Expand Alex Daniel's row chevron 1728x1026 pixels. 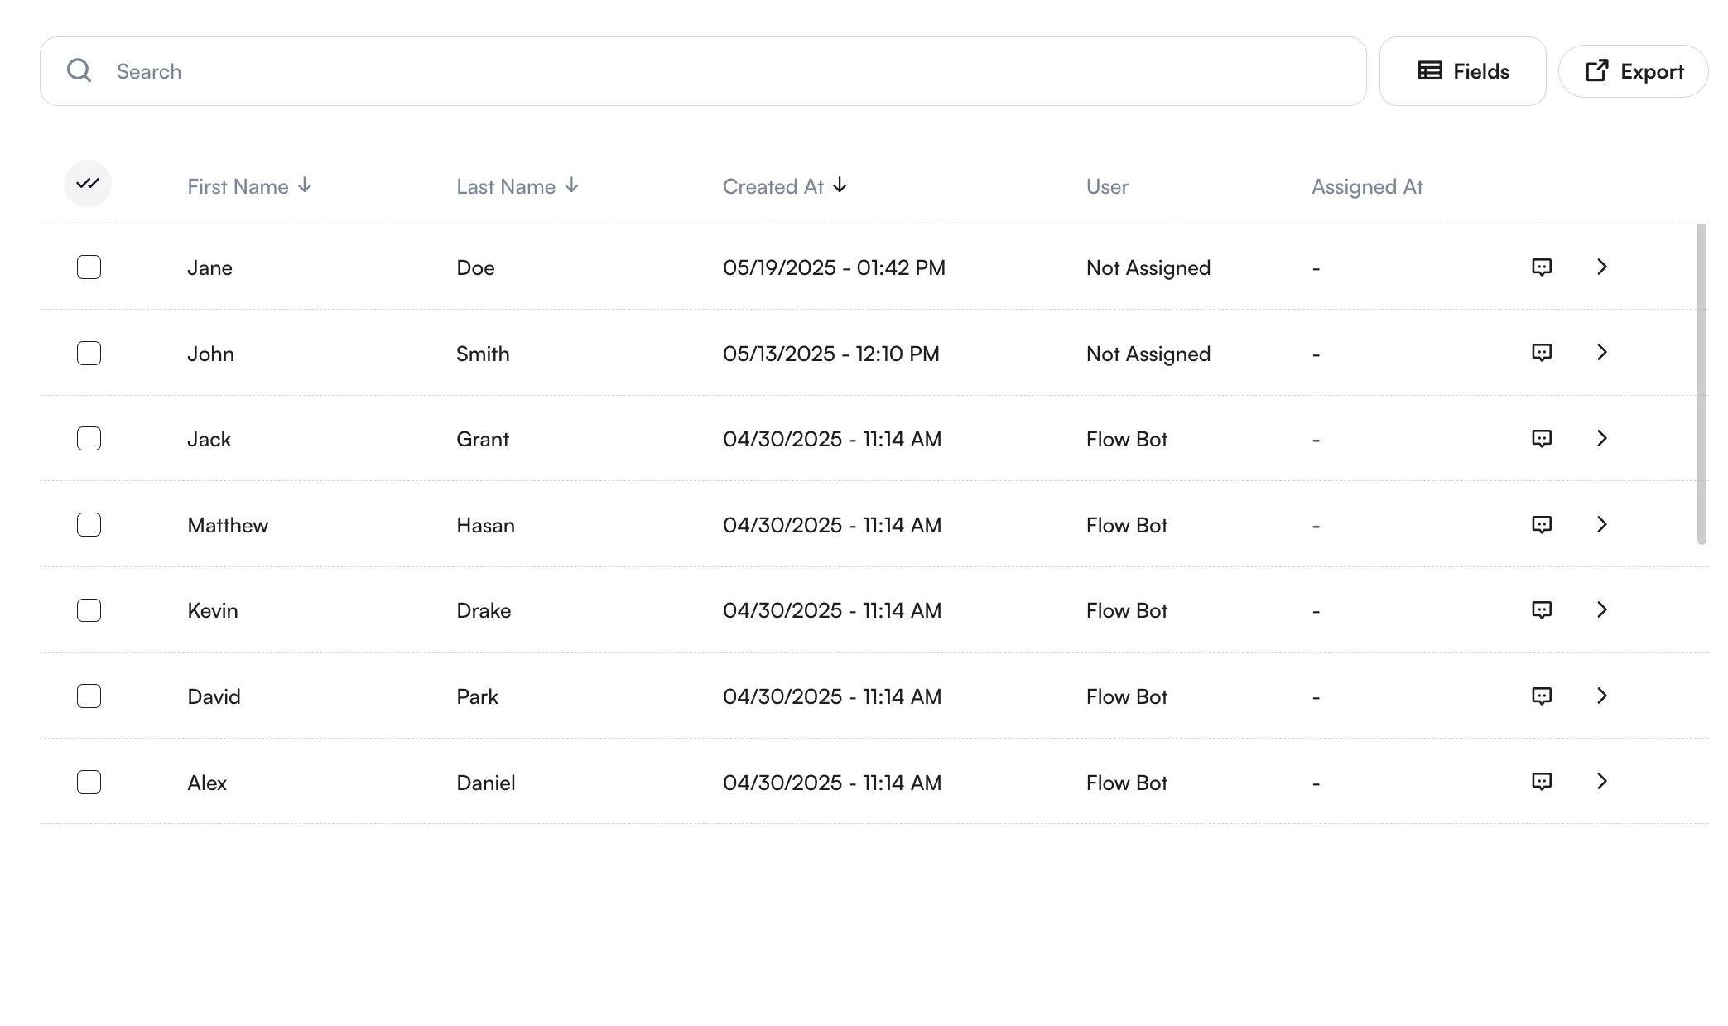pos(1601,781)
